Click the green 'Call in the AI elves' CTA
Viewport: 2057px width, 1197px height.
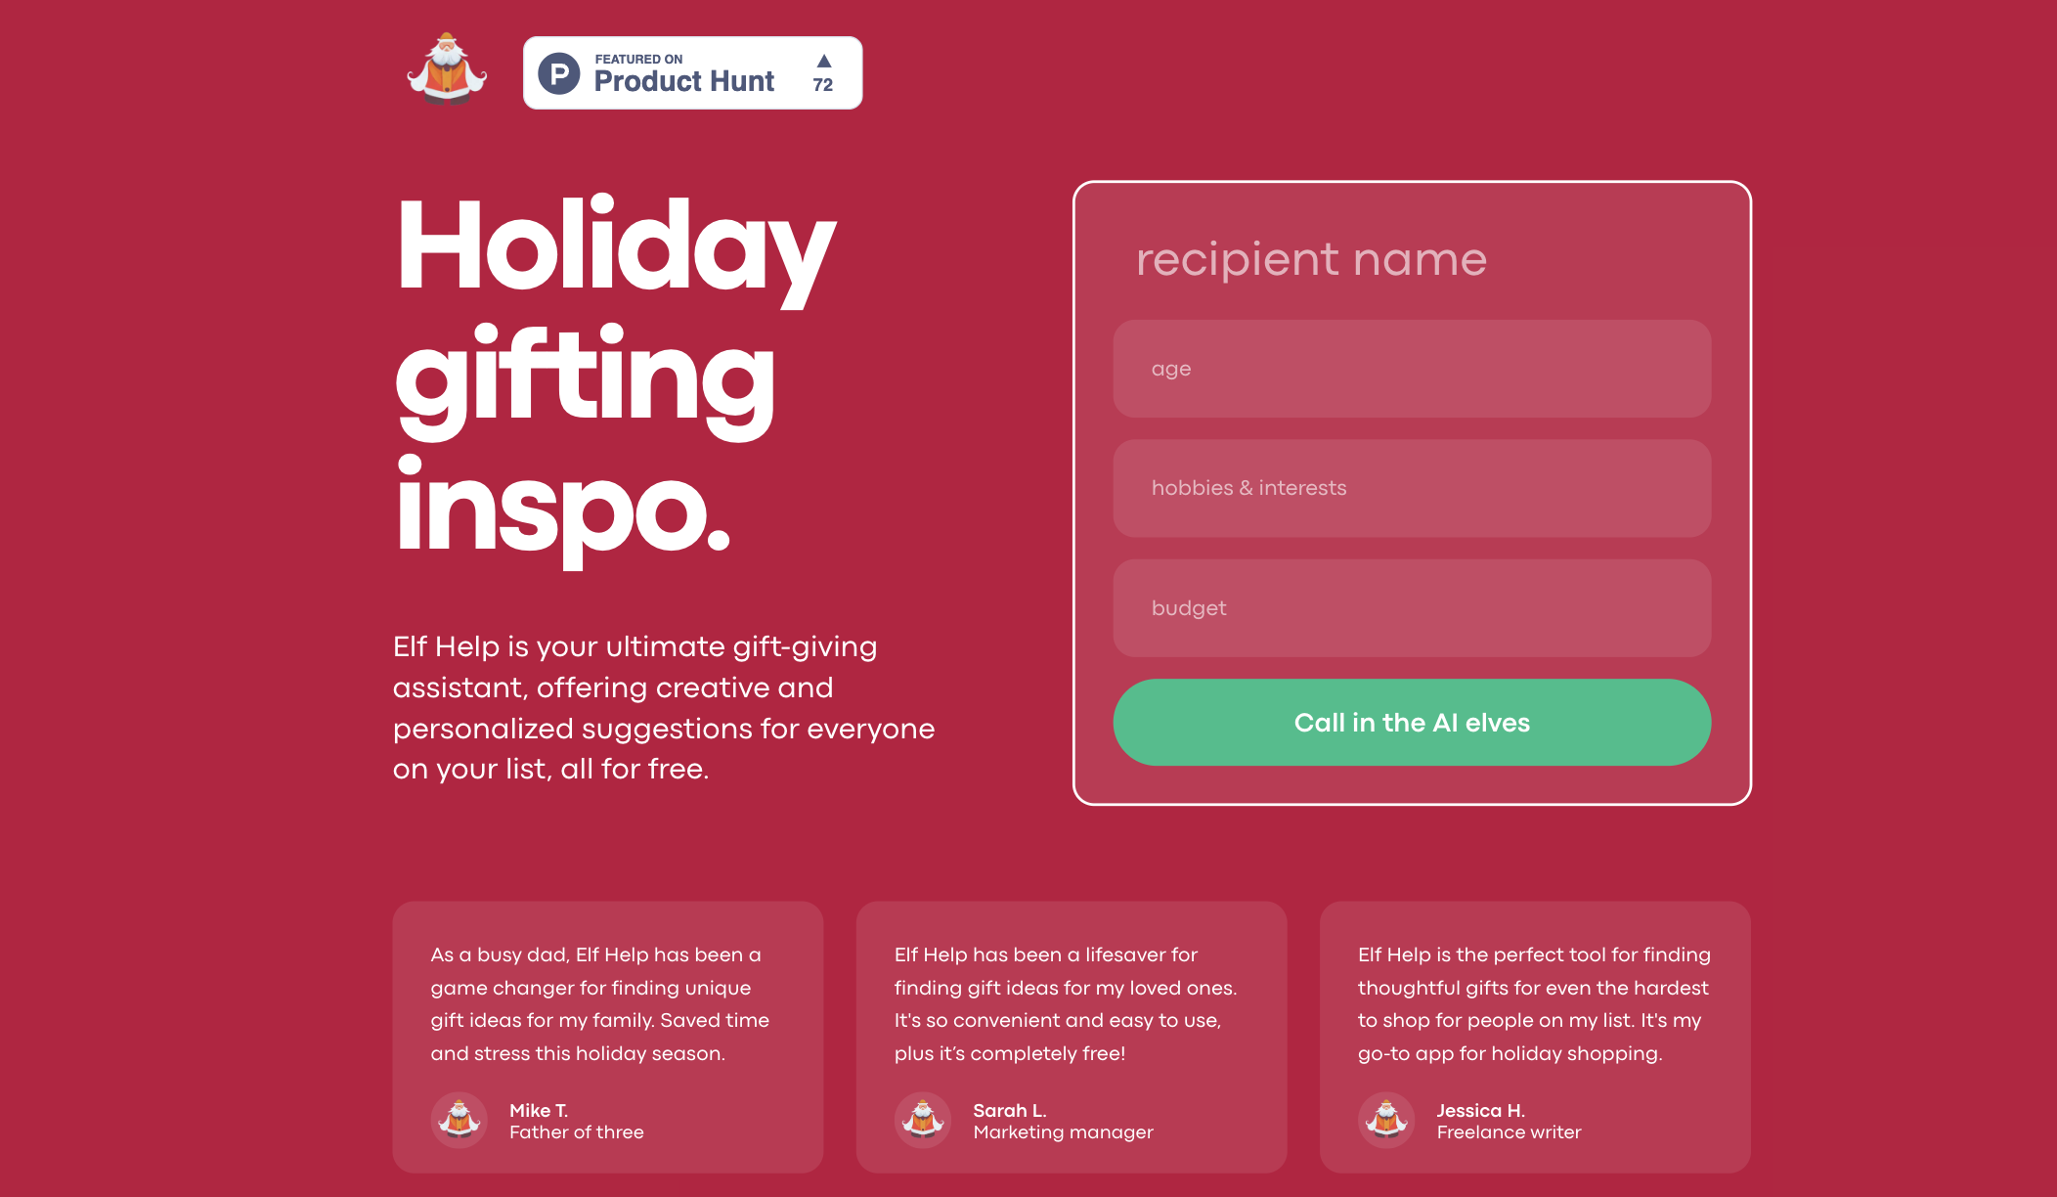click(x=1413, y=721)
